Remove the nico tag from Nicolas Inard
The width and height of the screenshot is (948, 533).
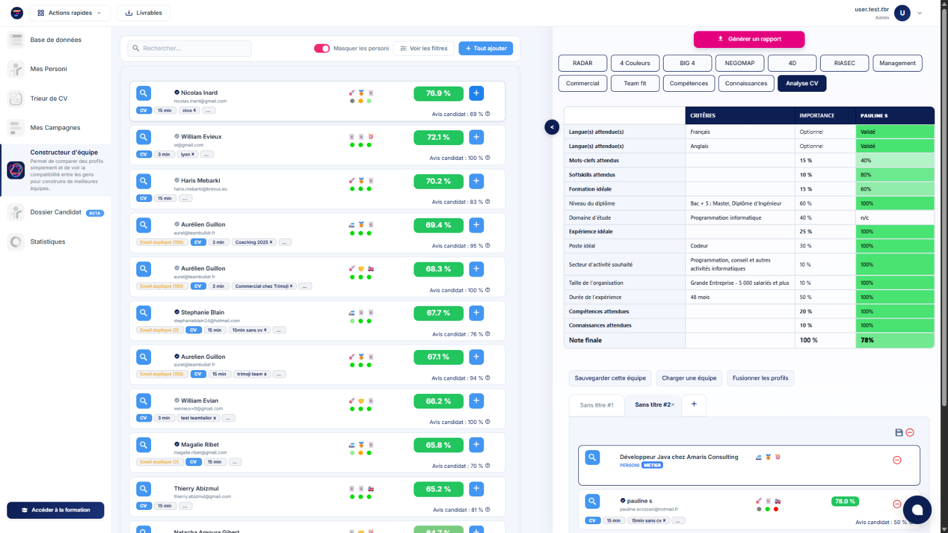194,111
